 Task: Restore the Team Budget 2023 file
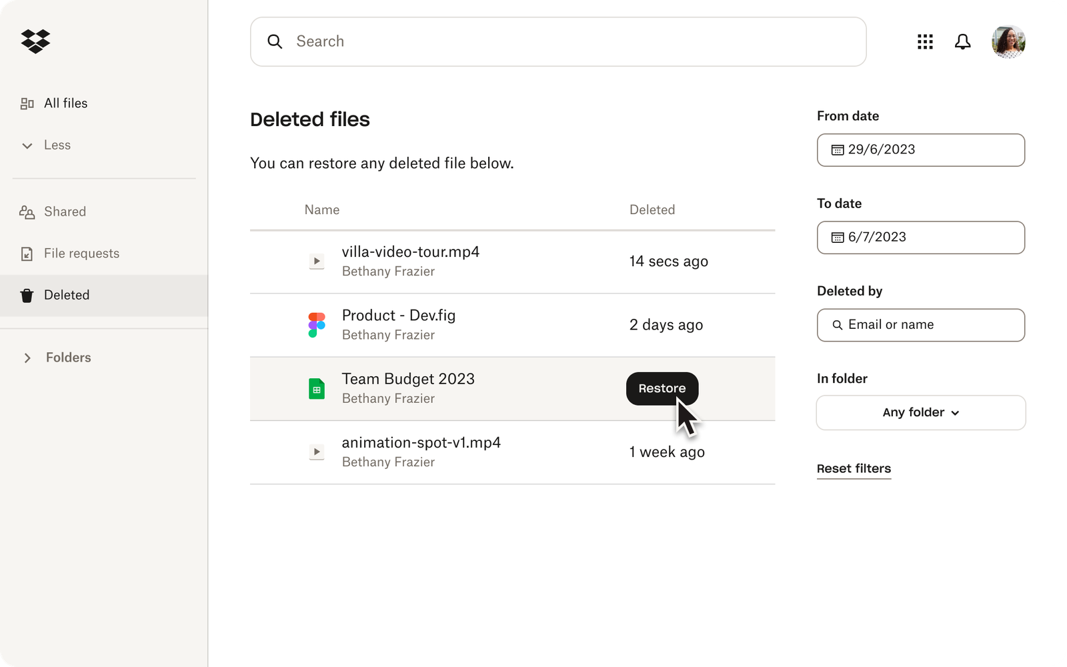(x=662, y=388)
